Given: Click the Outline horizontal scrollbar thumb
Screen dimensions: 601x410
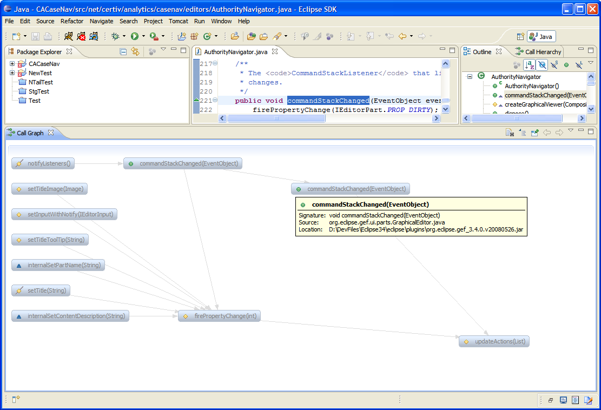Looking at the screenshot, I should tap(516, 118).
